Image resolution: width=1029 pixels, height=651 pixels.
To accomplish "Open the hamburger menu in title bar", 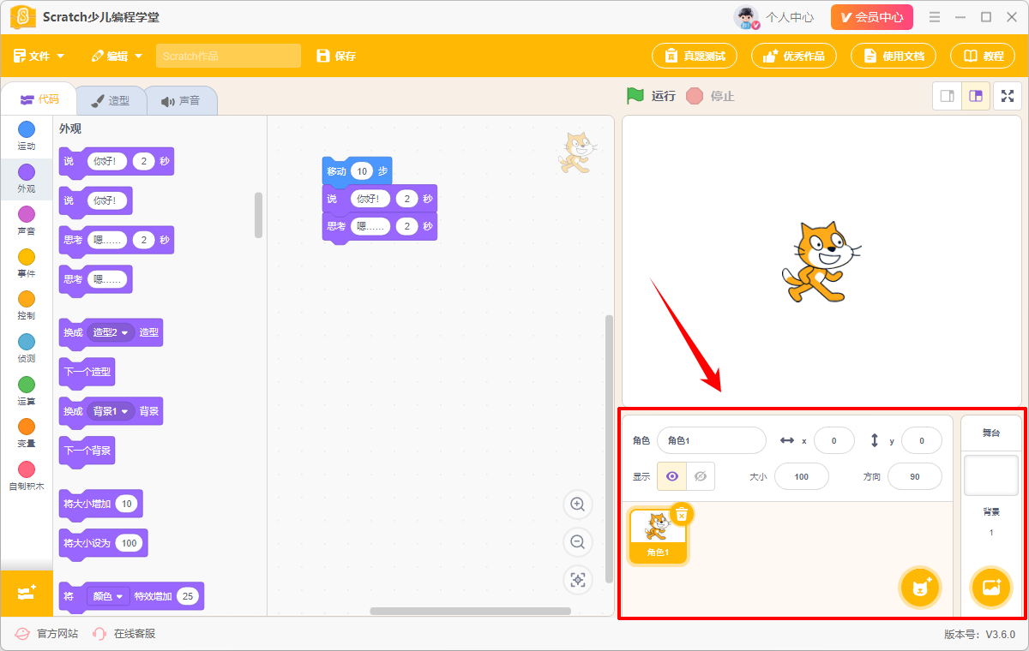I will [935, 17].
